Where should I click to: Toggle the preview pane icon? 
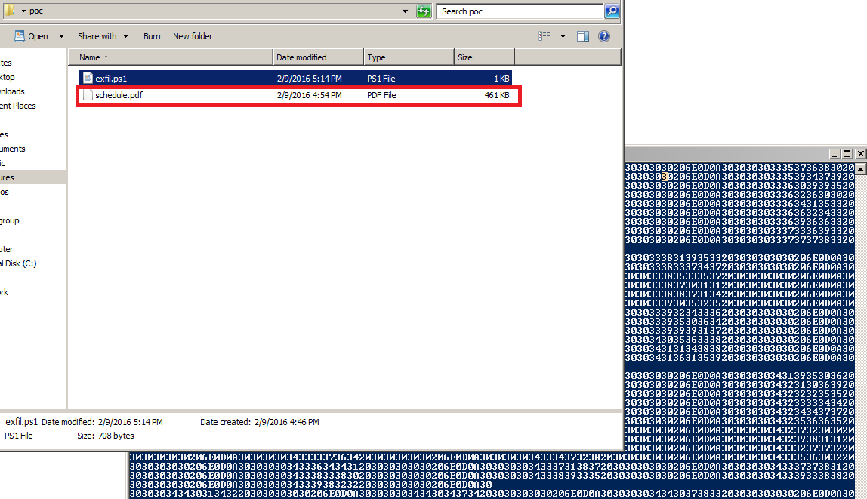[x=583, y=36]
